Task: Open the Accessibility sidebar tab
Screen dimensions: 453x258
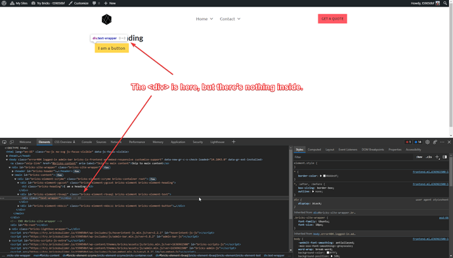Action: (414, 150)
